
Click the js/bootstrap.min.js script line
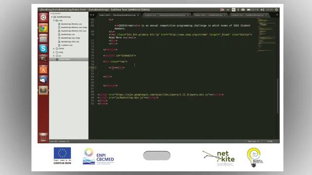[x=128, y=98]
